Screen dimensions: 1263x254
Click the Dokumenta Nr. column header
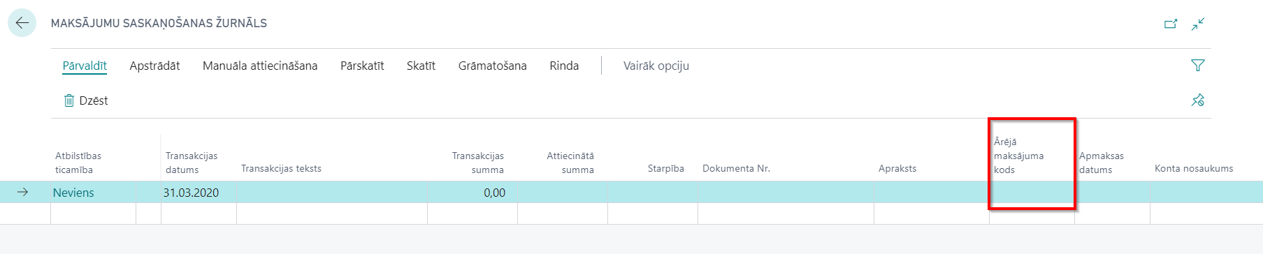(736, 168)
